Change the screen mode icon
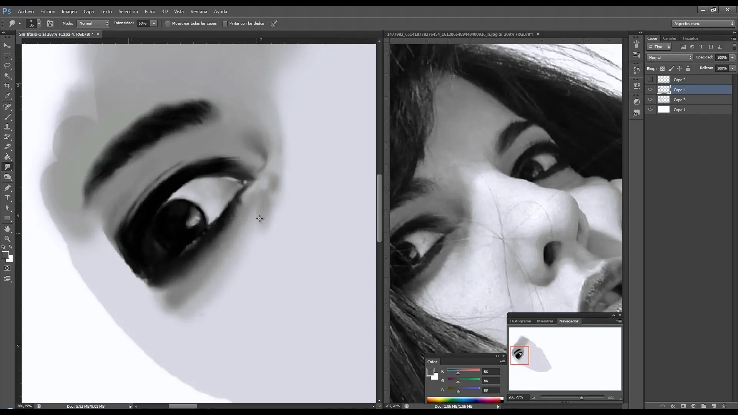The height and width of the screenshot is (415, 738). [x=7, y=279]
